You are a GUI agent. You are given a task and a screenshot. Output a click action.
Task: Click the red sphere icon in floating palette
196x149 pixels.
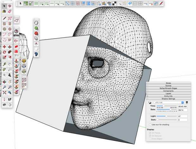click(x=36, y=34)
